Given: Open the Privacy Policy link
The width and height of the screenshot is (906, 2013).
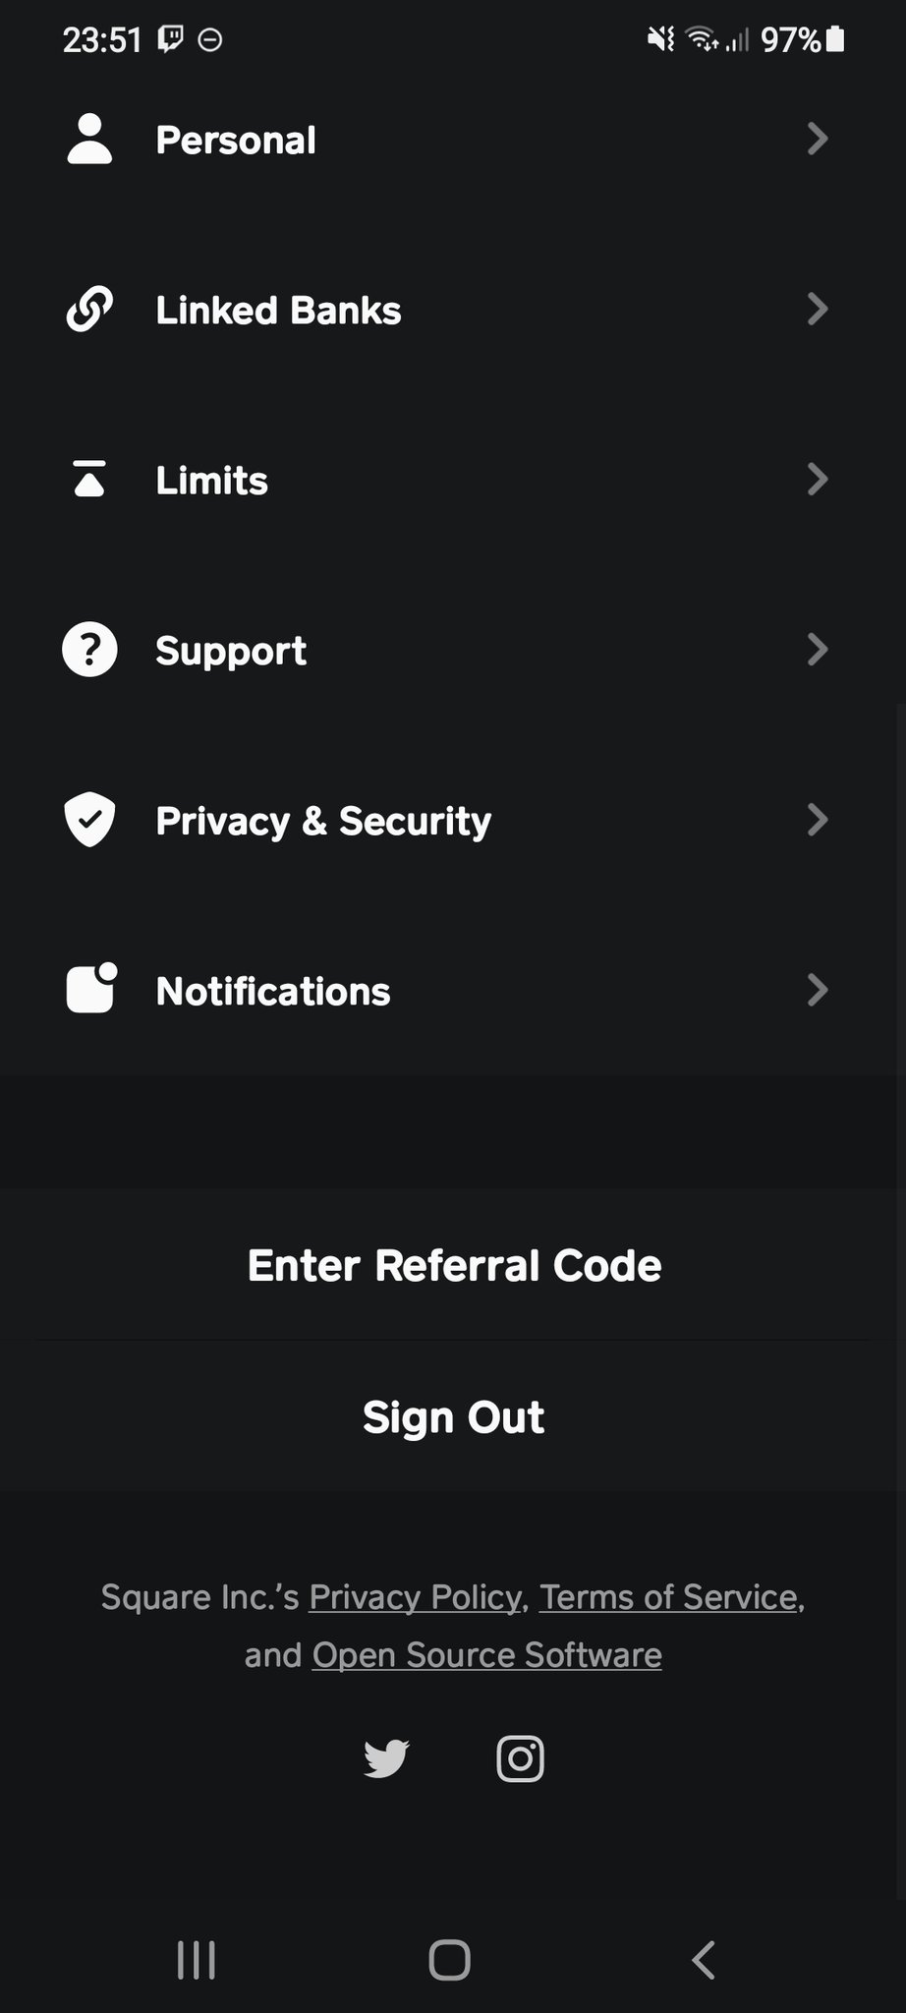Looking at the screenshot, I should click(416, 1597).
